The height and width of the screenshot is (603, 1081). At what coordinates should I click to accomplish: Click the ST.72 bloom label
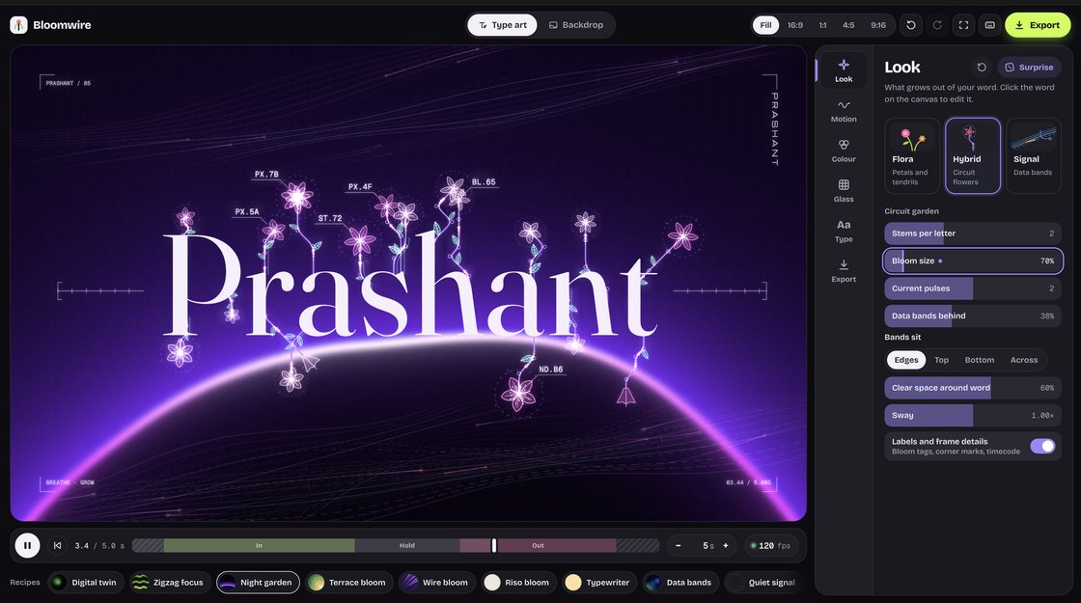[330, 218]
